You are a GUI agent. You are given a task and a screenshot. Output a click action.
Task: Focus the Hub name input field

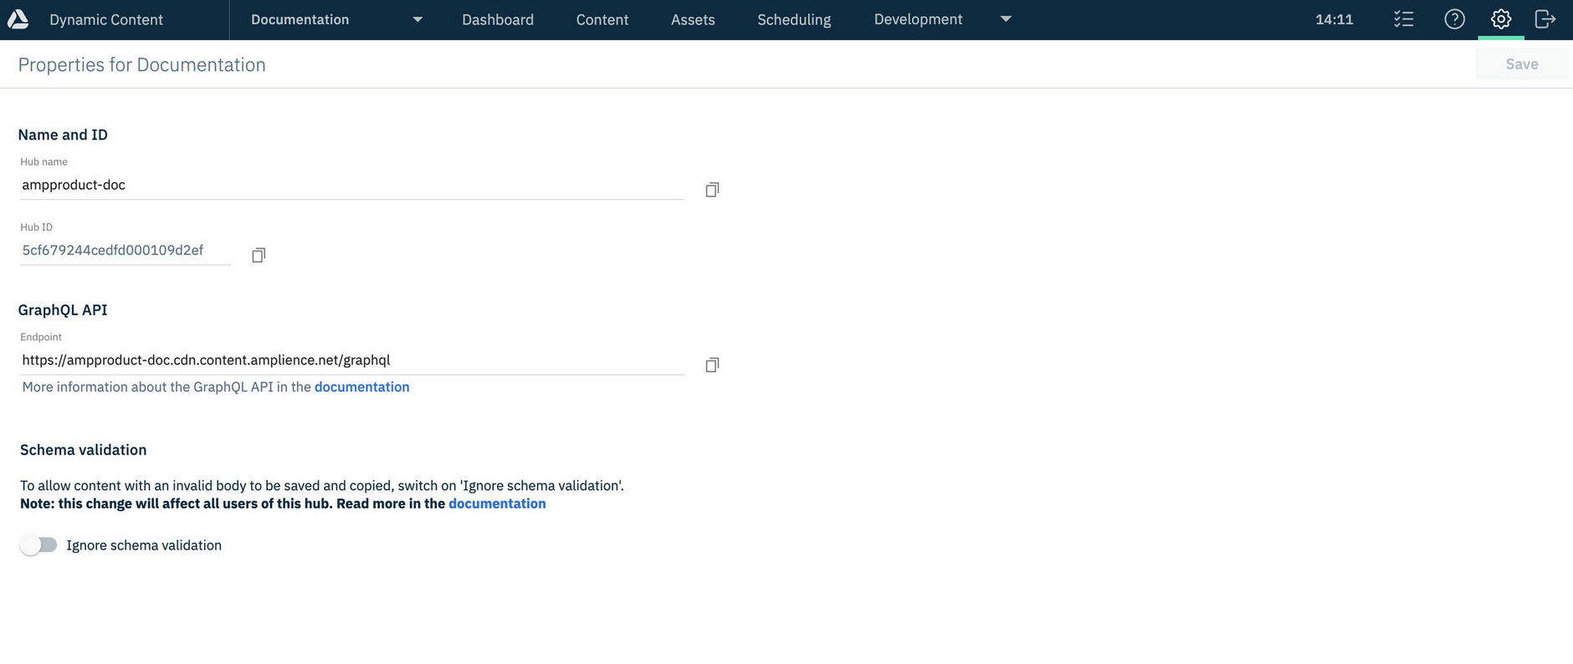click(x=352, y=185)
